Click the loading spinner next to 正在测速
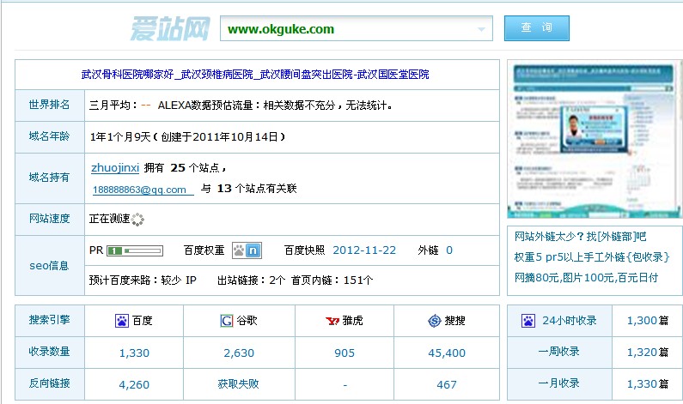Image resolution: width=683 pixels, height=404 pixels. point(137,219)
